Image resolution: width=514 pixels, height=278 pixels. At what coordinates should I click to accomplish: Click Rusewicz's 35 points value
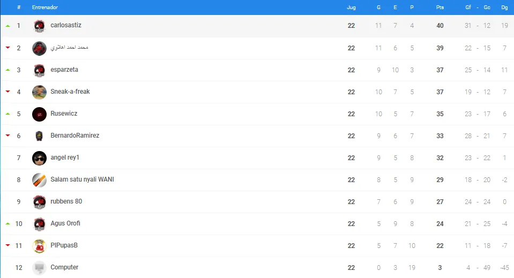pos(440,114)
